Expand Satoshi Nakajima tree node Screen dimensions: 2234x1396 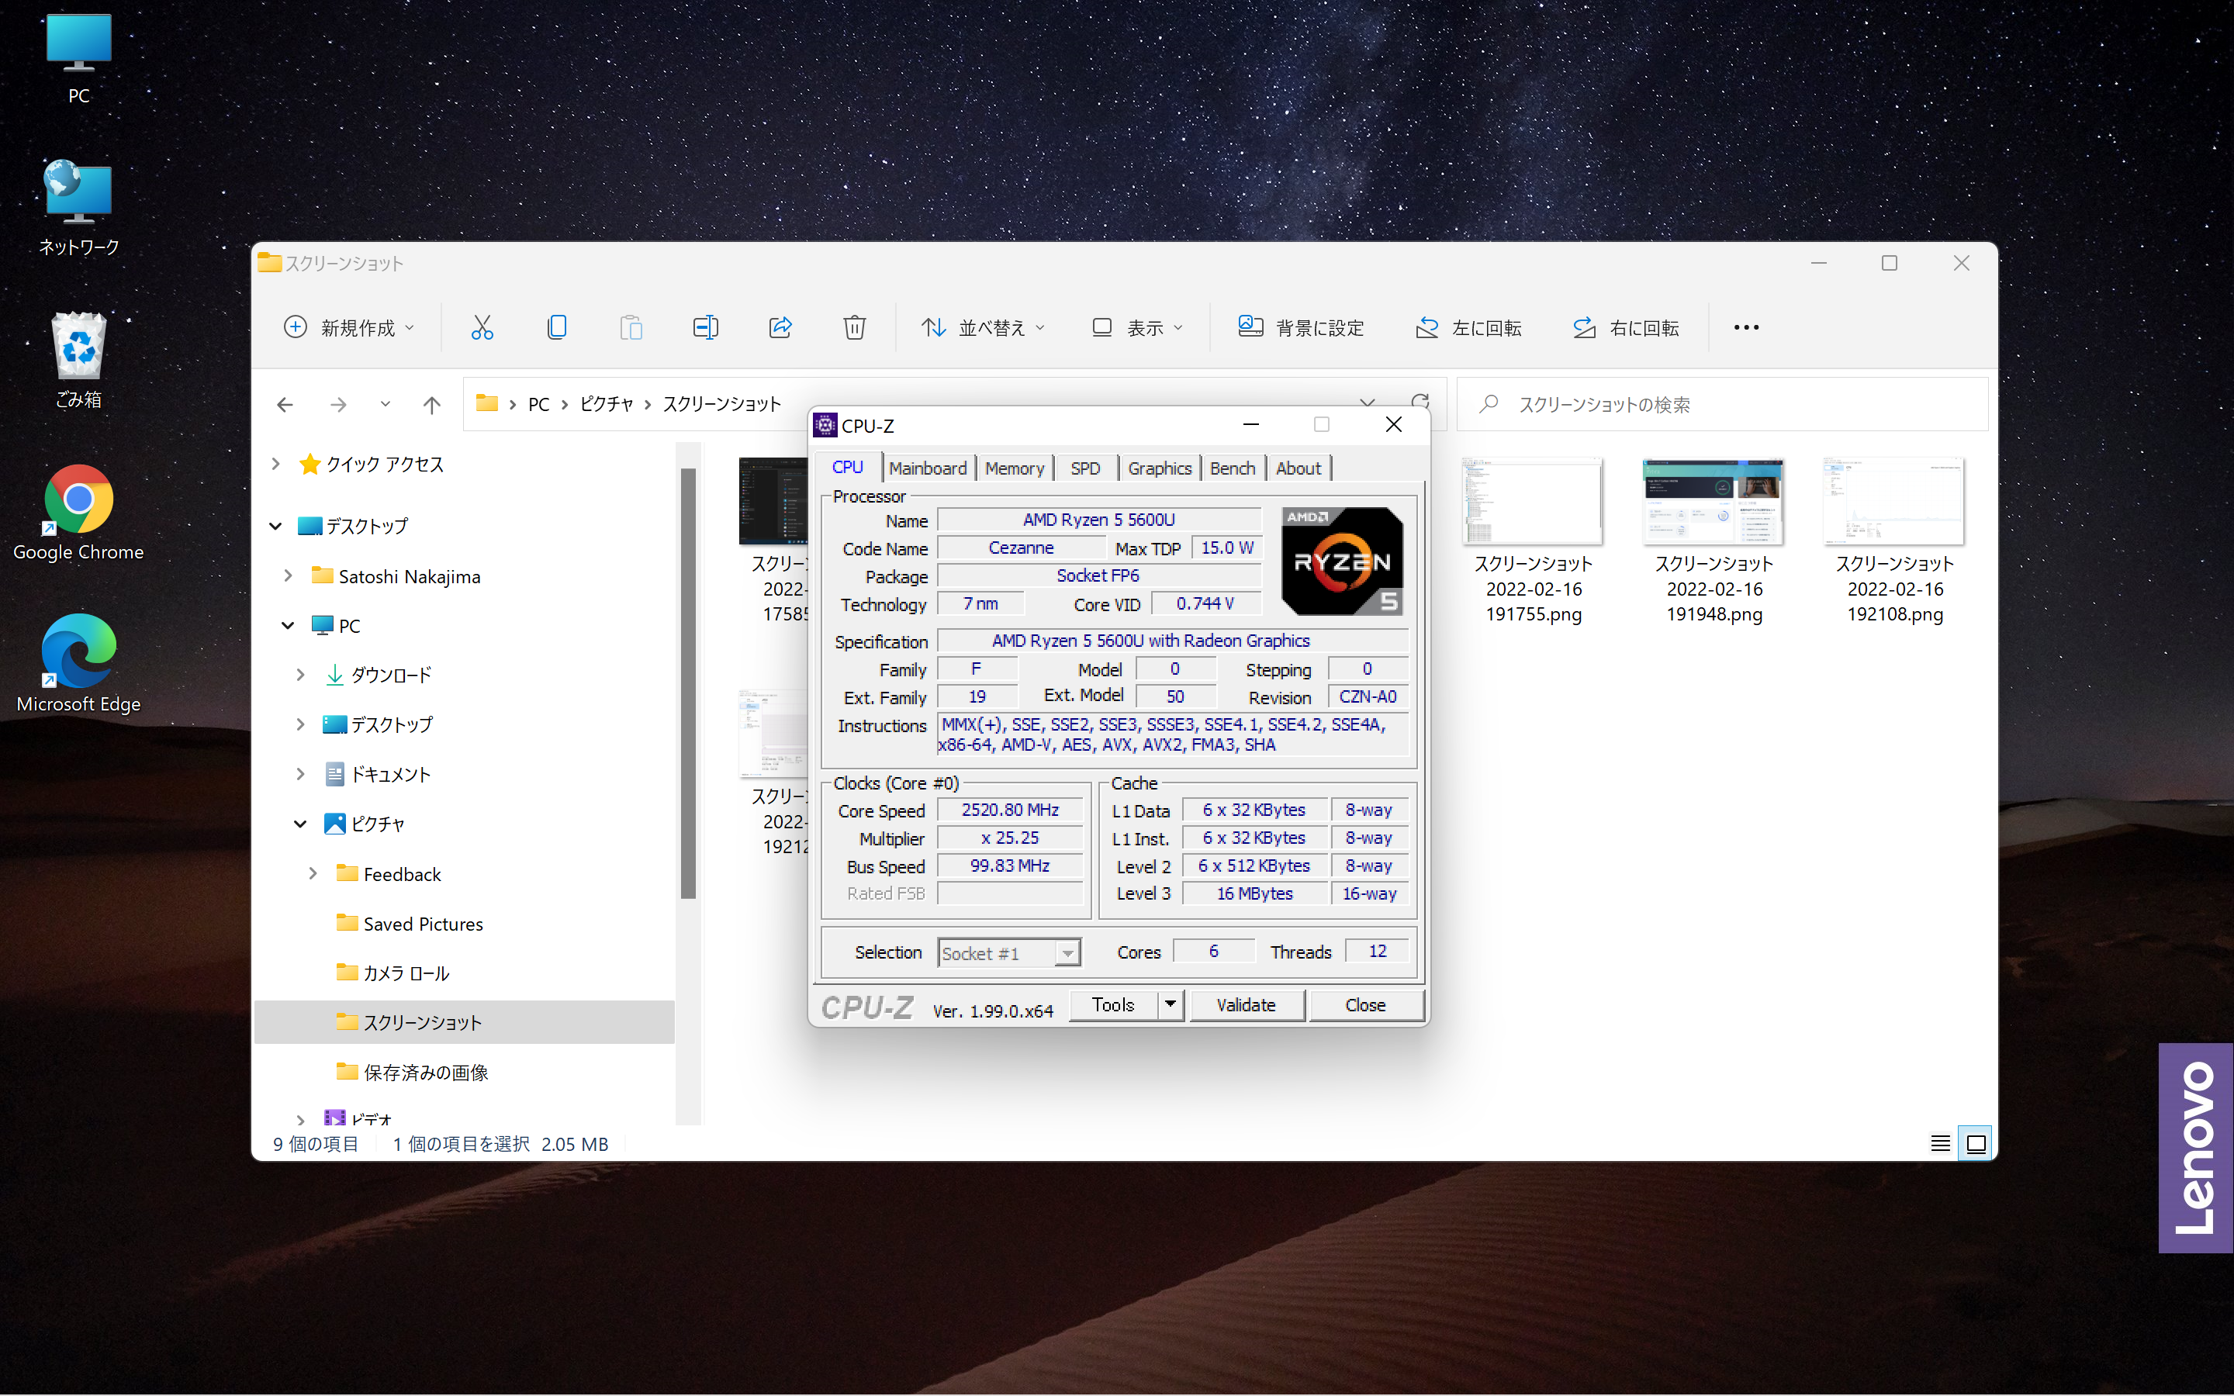tap(288, 575)
